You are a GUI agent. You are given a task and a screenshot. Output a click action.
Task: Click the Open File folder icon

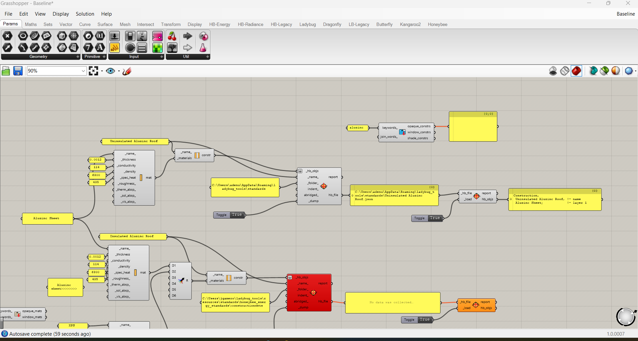click(x=6, y=71)
